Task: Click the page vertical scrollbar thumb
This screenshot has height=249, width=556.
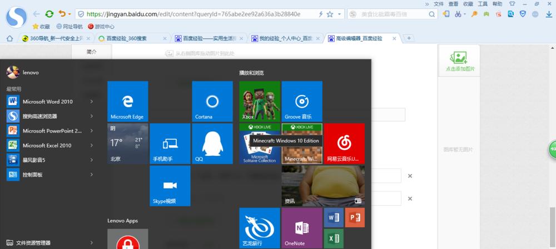Action: 552,228
